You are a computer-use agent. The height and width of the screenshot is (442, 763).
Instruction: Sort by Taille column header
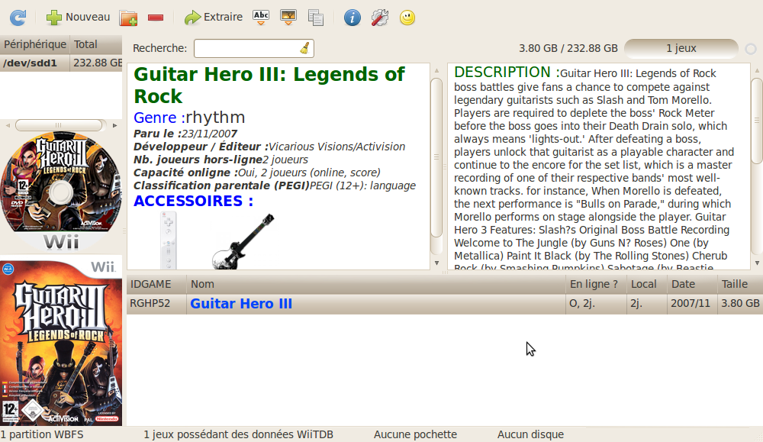tap(739, 284)
